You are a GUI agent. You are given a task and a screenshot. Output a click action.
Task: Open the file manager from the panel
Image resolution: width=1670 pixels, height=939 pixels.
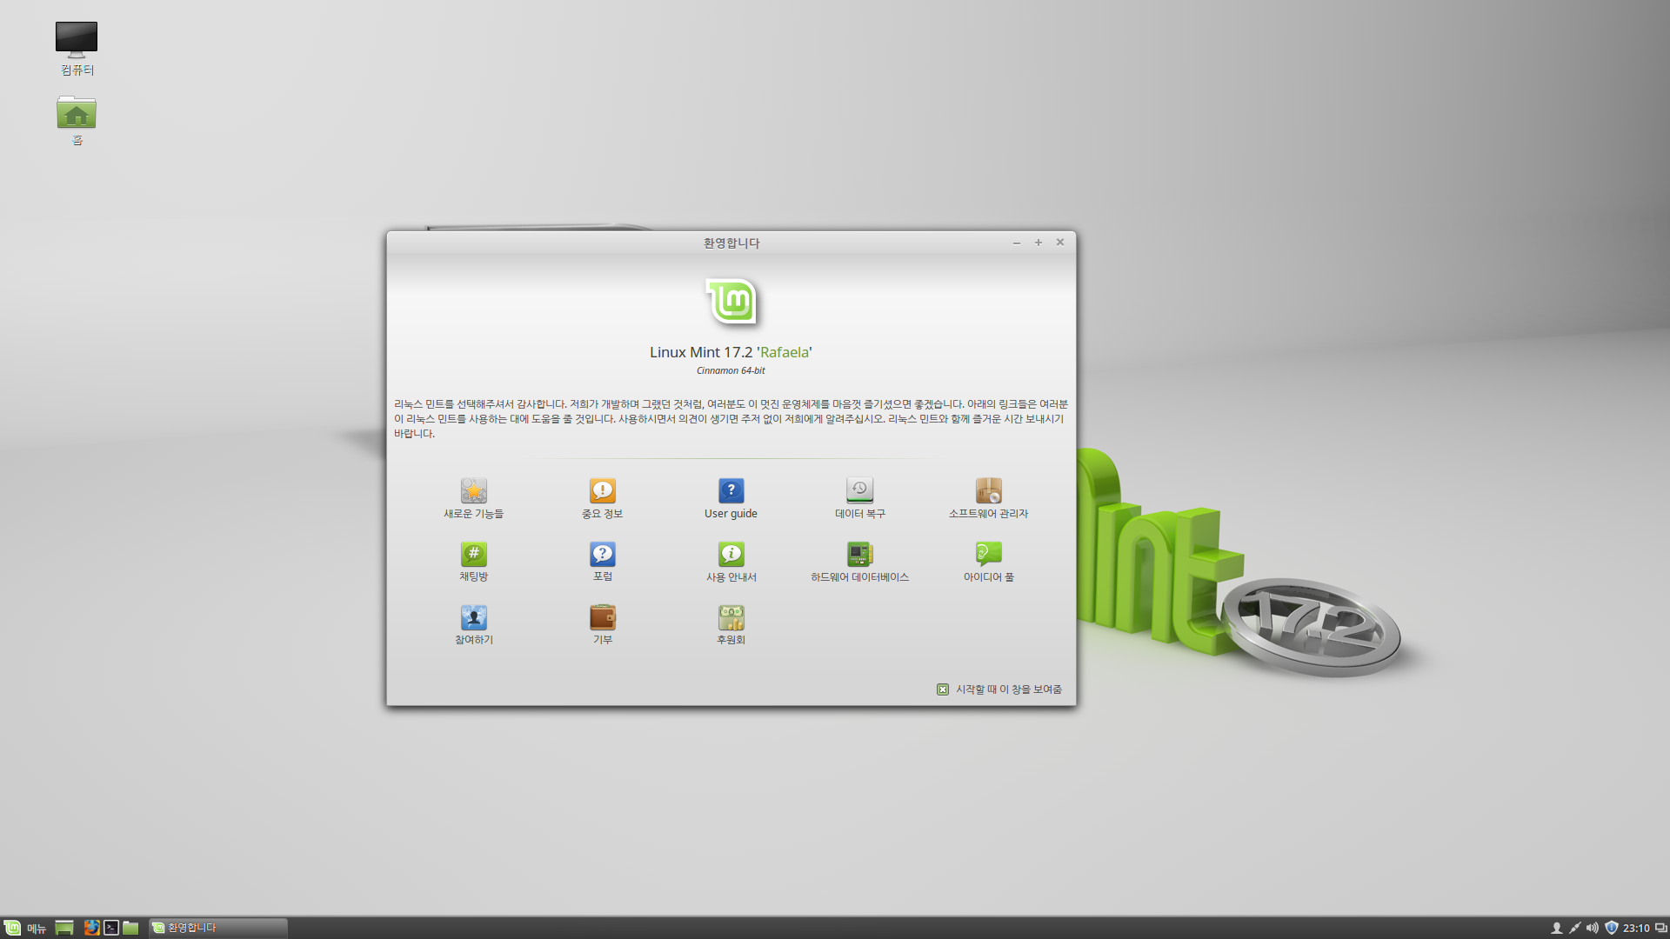[130, 928]
